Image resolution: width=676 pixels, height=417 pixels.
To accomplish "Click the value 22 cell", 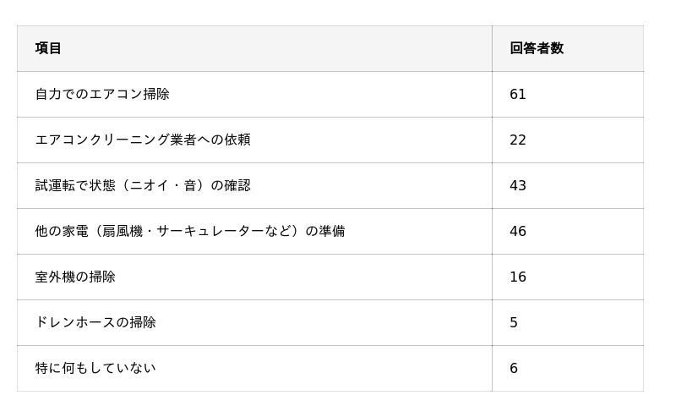I will click(x=518, y=140).
